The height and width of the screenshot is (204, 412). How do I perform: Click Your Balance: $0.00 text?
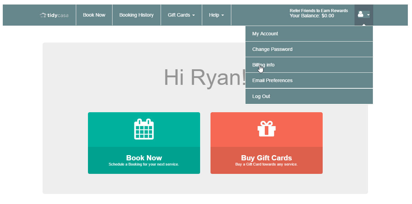312,16
